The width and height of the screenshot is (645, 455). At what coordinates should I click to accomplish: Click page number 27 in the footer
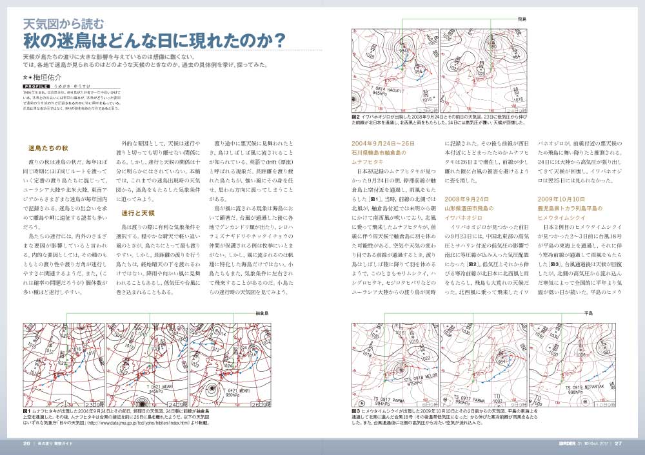coord(619,444)
